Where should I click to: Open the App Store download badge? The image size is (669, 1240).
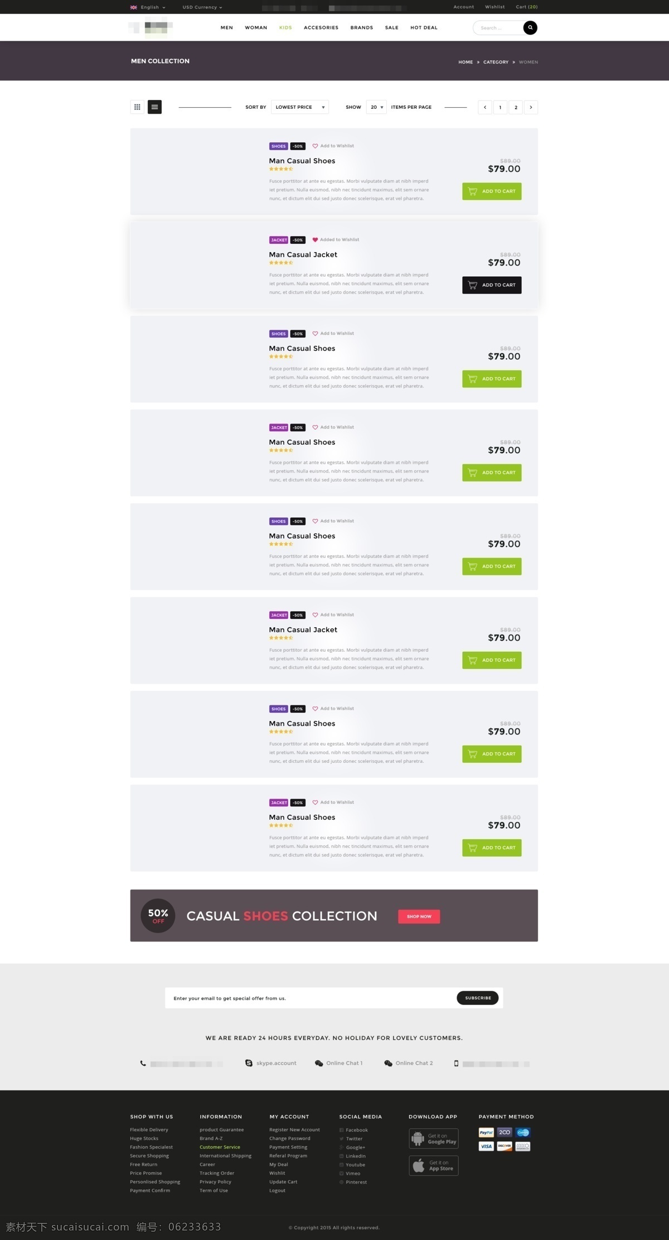(434, 1165)
